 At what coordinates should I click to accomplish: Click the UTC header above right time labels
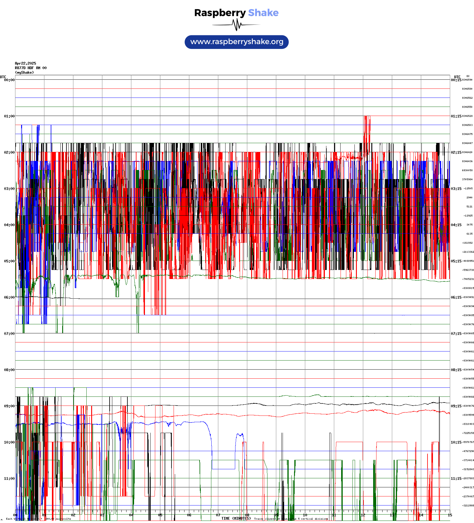(457, 77)
